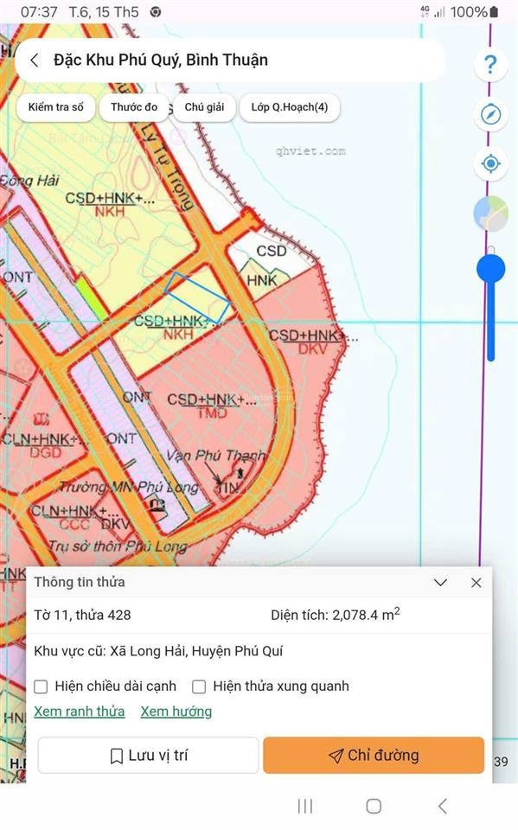Tap the Trường MN Phú Long label
The height and width of the screenshot is (830, 518).
[x=129, y=487]
